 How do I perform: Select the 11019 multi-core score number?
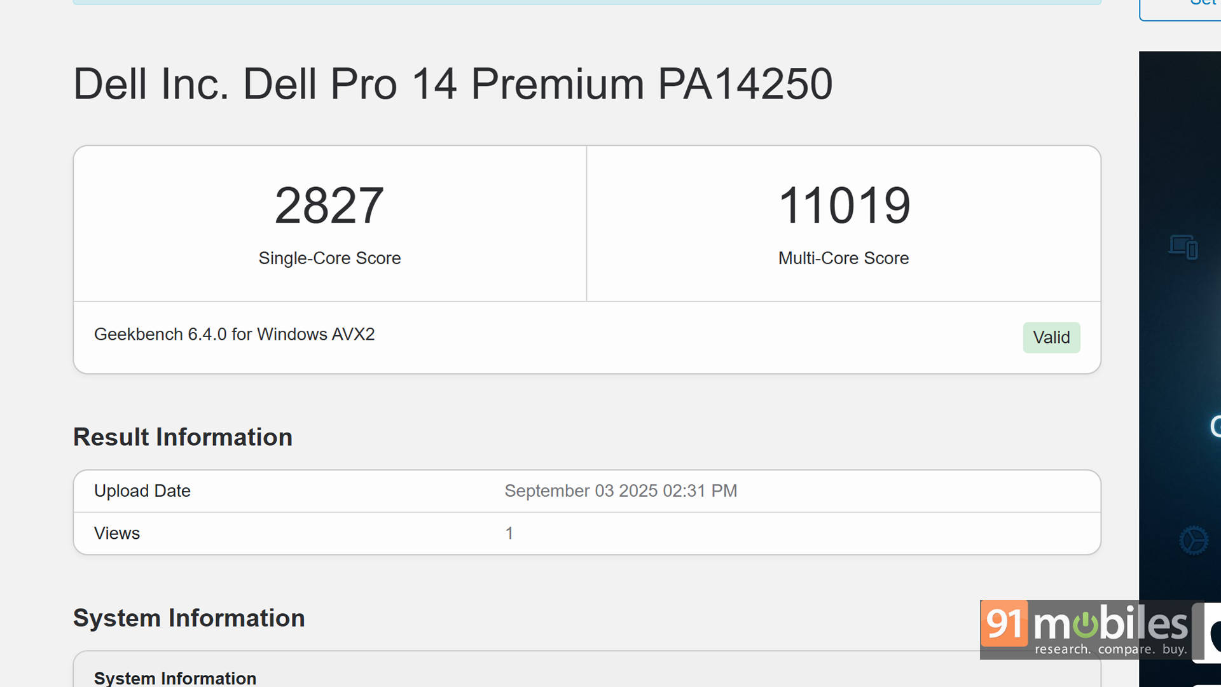coord(844,205)
